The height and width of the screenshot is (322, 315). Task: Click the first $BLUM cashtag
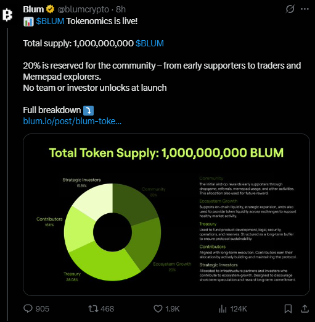pos(50,21)
